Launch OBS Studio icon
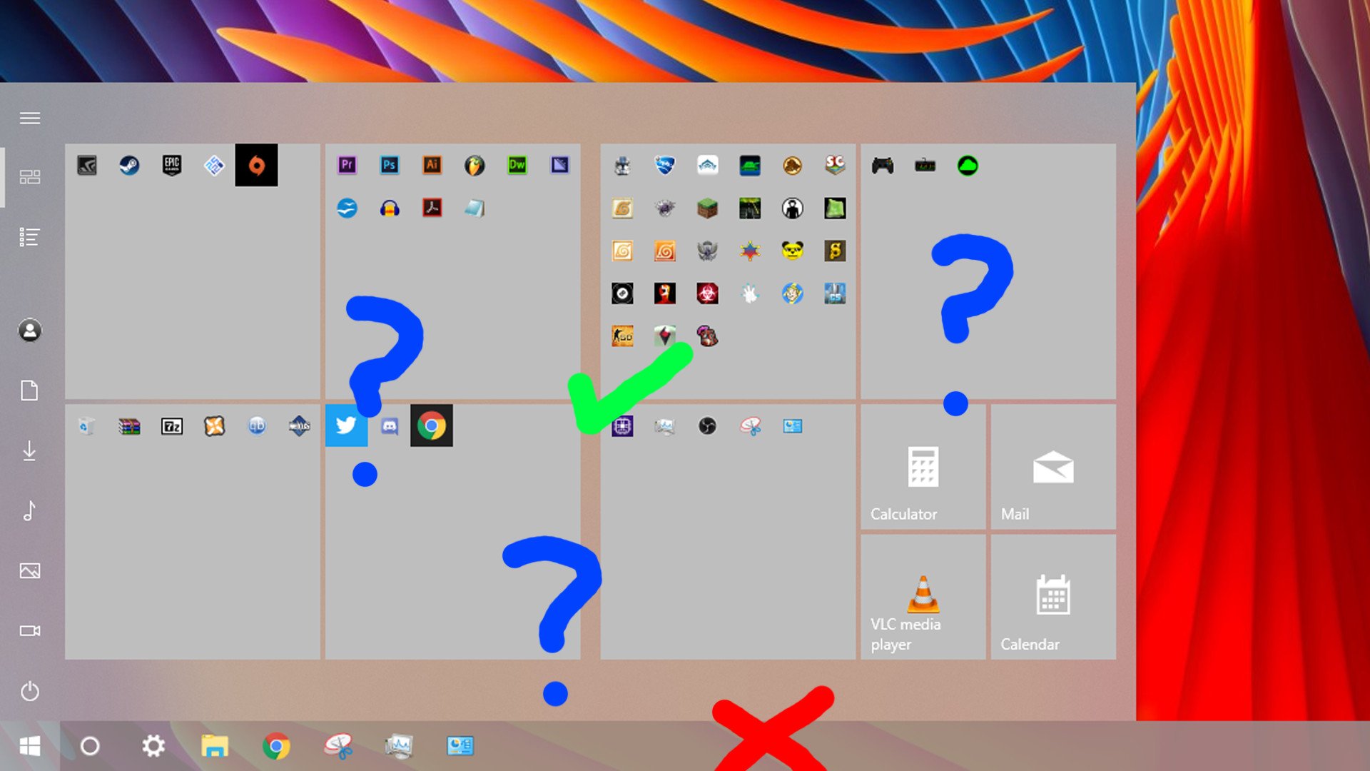1370x771 pixels. click(x=707, y=426)
